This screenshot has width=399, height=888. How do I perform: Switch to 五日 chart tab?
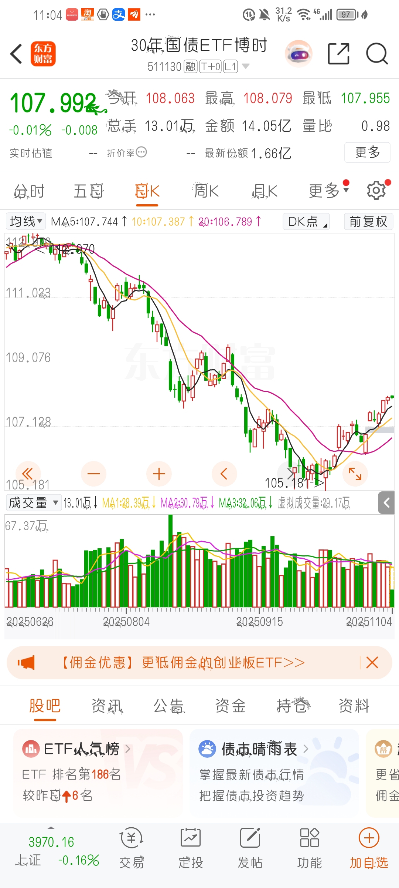88,191
